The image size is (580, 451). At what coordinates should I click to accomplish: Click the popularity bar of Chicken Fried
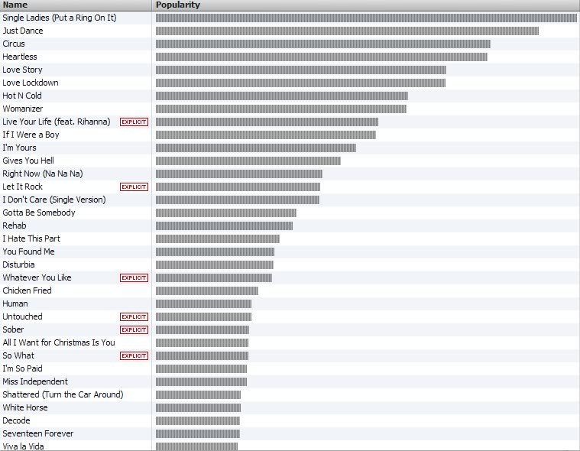click(x=206, y=290)
